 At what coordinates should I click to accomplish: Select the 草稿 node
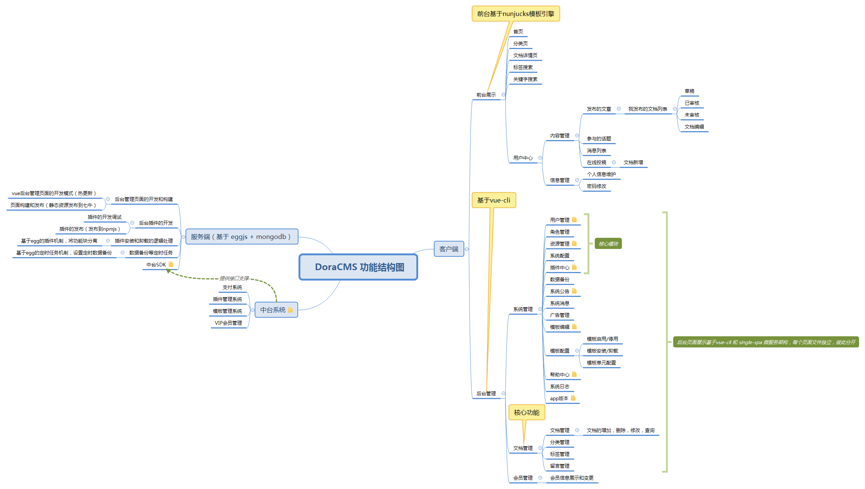690,91
